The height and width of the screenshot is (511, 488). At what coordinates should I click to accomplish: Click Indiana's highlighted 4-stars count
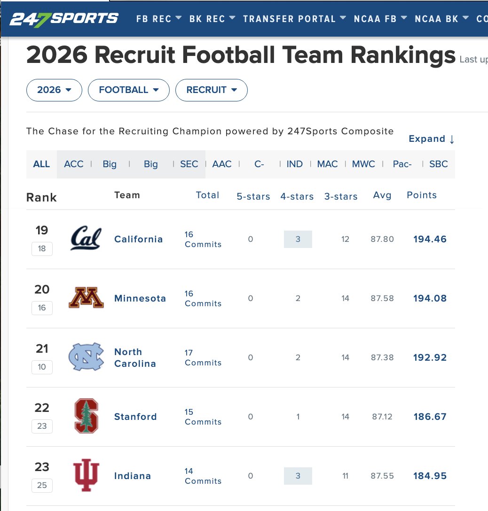point(298,476)
